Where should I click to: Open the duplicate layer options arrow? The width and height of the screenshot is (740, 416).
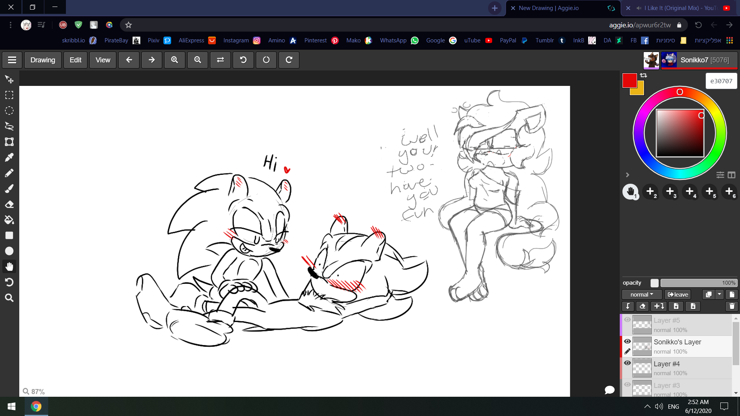(x=720, y=295)
